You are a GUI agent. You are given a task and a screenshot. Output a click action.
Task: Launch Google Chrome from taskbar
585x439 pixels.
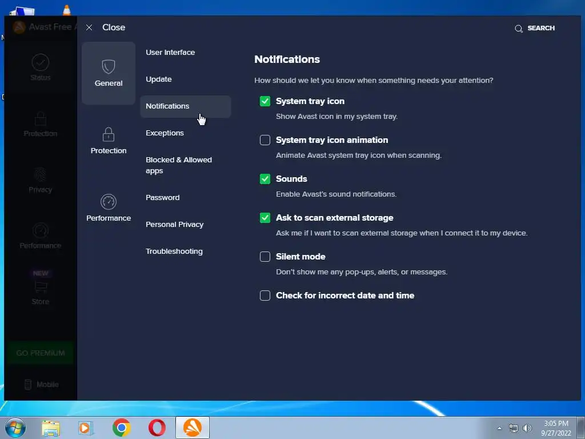click(x=121, y=428)
